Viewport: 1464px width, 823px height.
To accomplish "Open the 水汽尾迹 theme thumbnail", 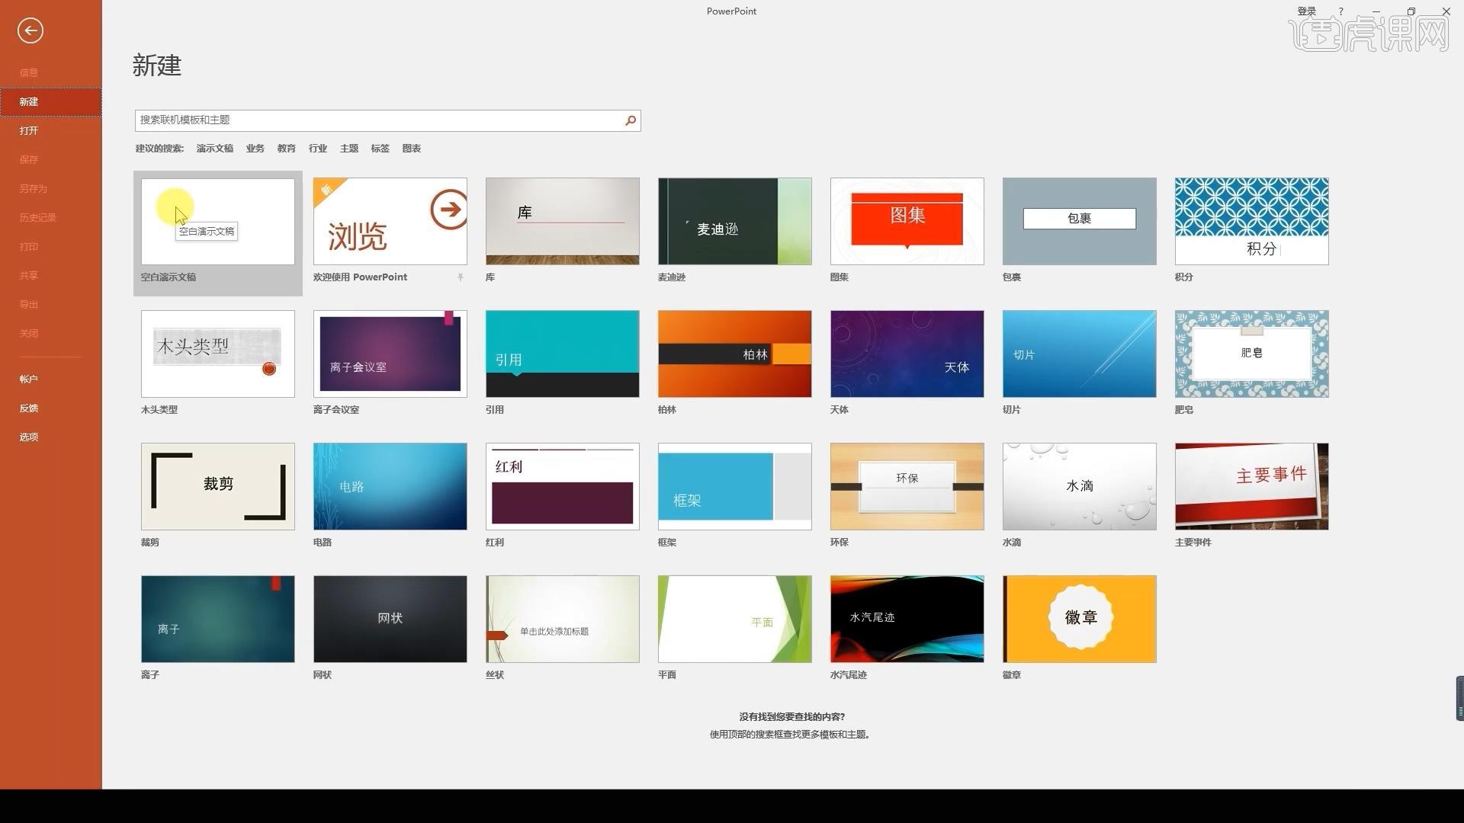I will click(907, 619).
